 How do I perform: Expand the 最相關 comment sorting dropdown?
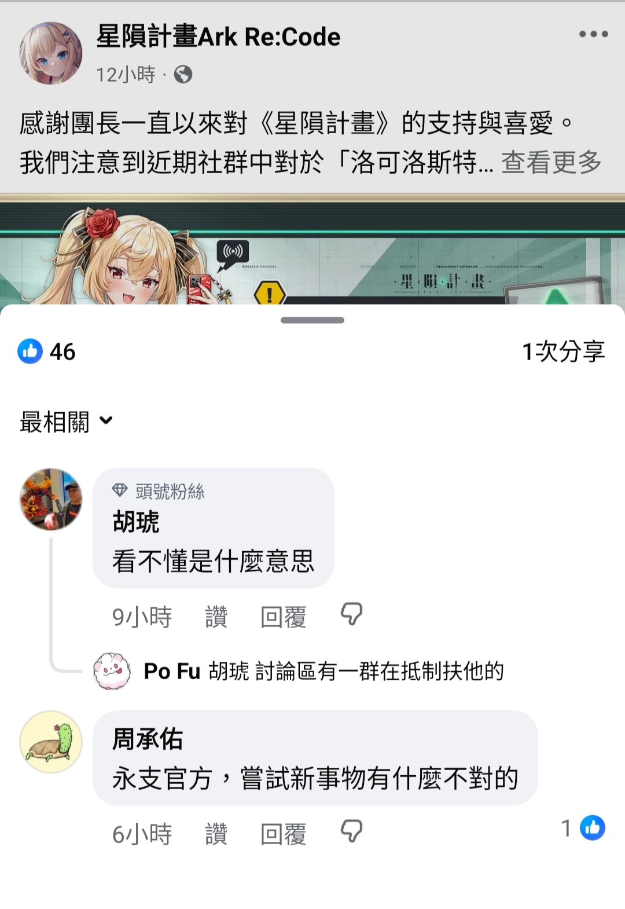(x=66, y=421)
